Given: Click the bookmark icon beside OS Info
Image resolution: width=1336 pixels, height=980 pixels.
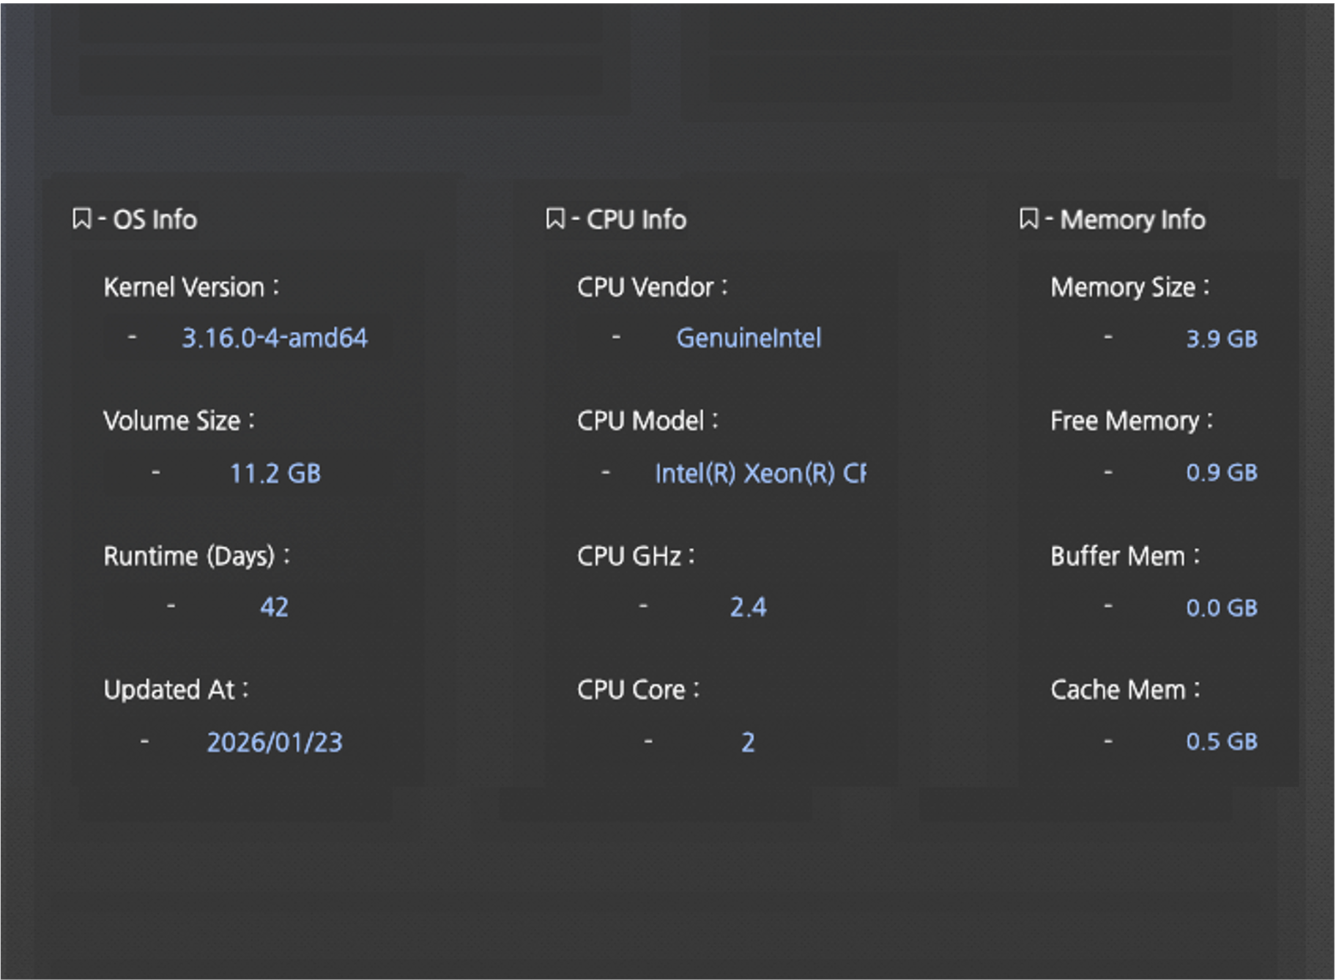Looking at the screenshot, I should pyautogui.click(x=81, y=218).
